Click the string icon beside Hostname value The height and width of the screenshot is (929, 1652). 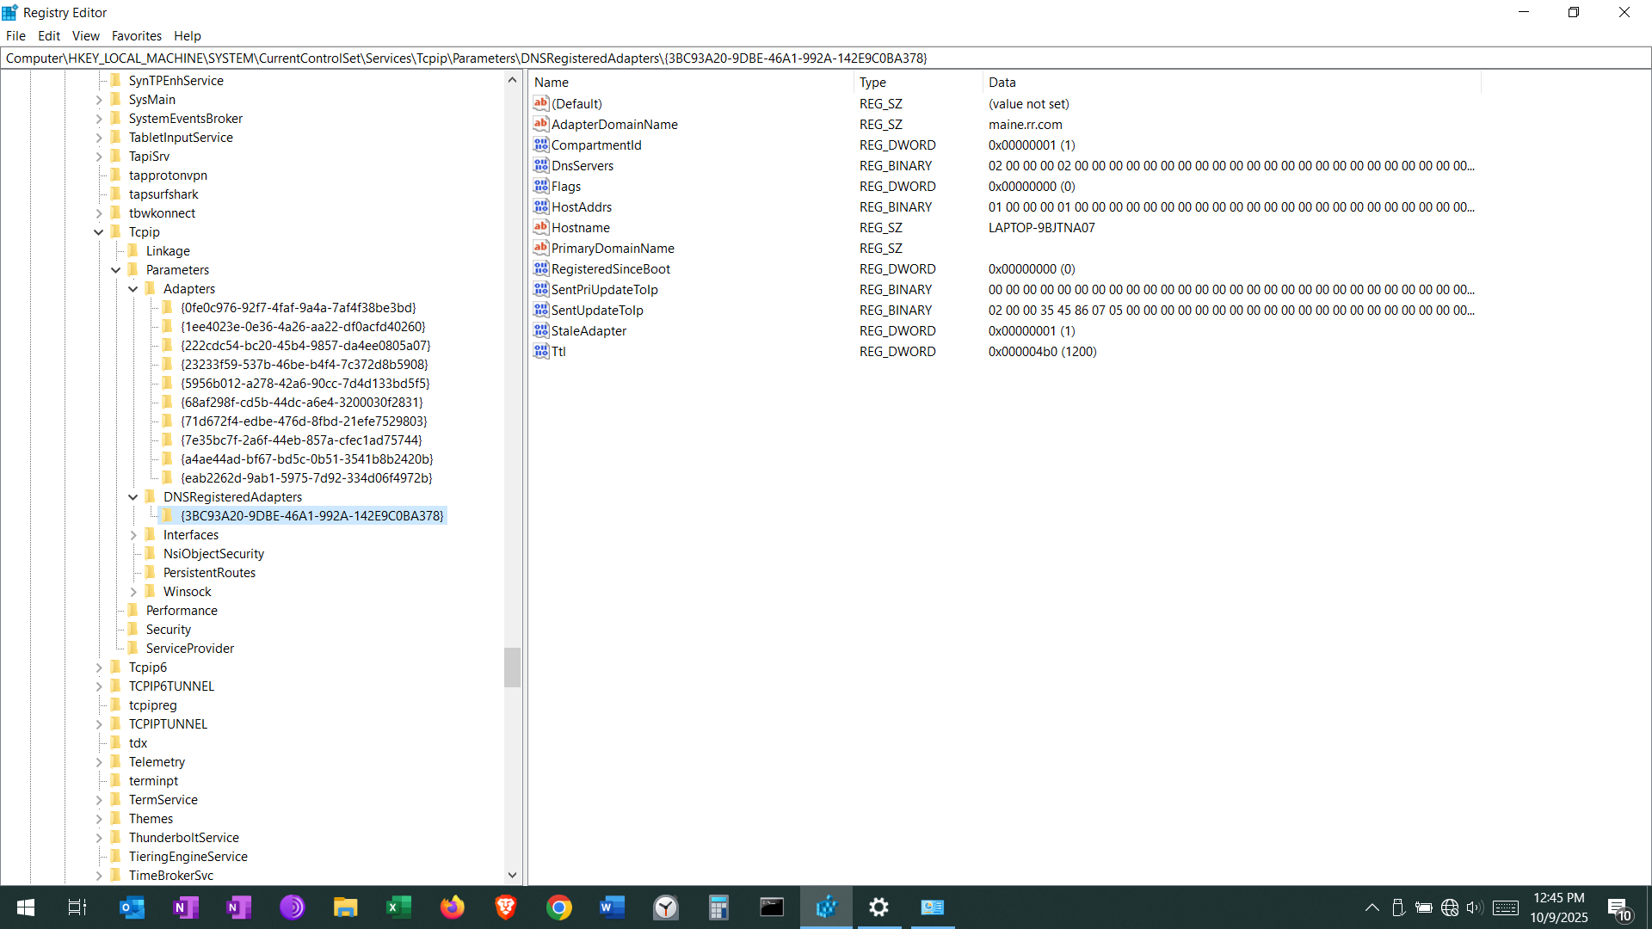[540, 227]
